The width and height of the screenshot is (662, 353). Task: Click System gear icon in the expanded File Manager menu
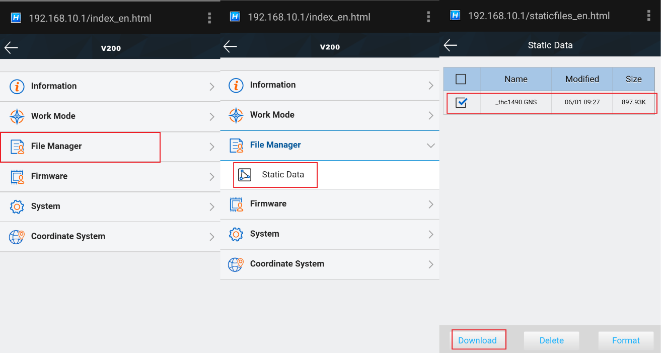236,234
